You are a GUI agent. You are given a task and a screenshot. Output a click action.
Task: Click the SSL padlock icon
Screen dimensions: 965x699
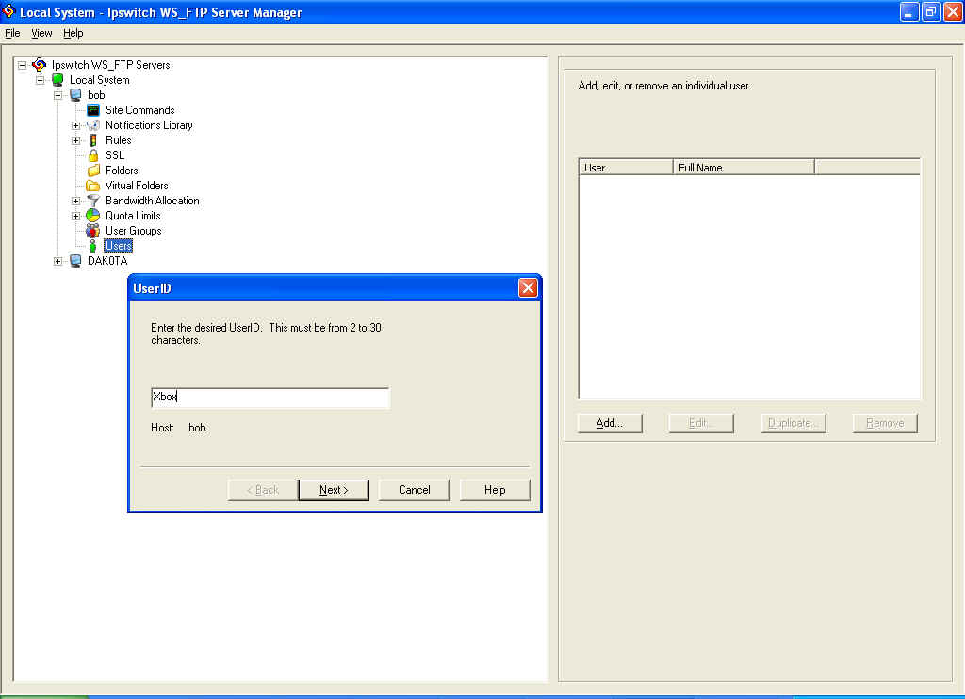(x=93, y=155)
